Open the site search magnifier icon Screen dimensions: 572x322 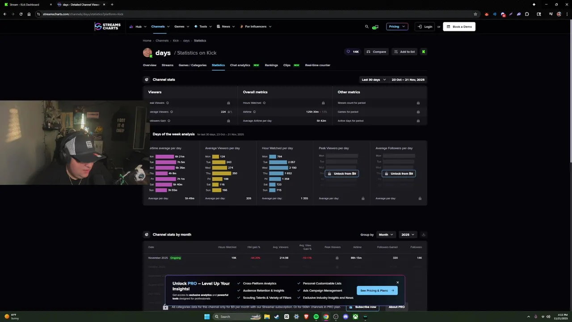(x=367, y=26)
